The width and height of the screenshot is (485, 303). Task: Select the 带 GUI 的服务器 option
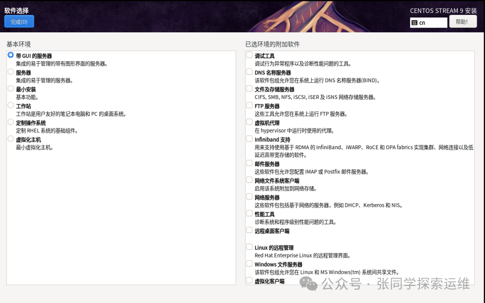[x=10, y=55]
